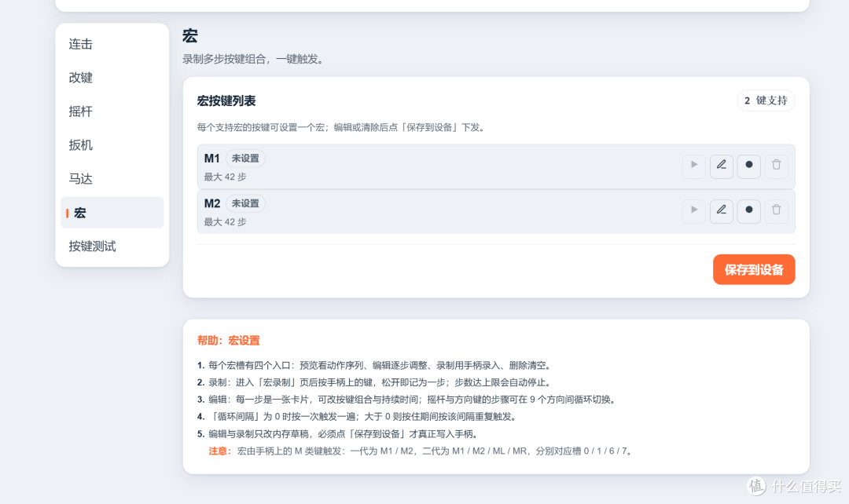Click 最大 42 步 under M1
The image size is (849, 504).
pos(225,177)
